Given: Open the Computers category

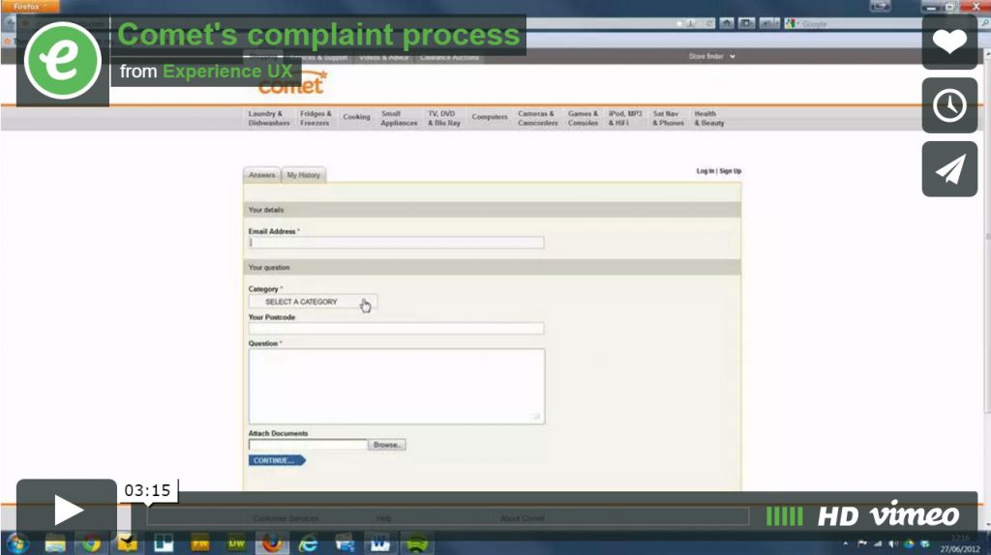Looking at the screenshot, I should pyautogui.click(x=489, y=117).
